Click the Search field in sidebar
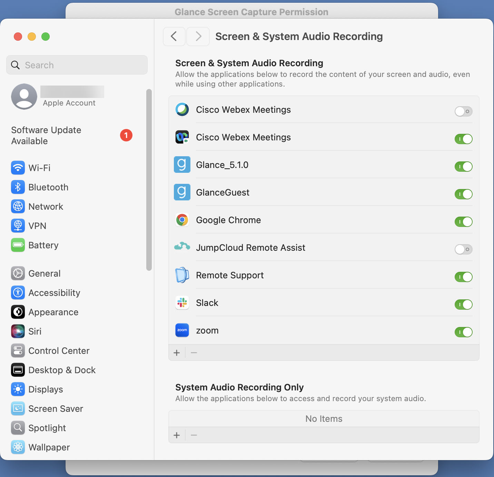494x477 pixels. pos(77,65)
